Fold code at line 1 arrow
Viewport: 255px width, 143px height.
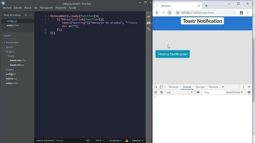pyautogui.click(x=48, y=16)
